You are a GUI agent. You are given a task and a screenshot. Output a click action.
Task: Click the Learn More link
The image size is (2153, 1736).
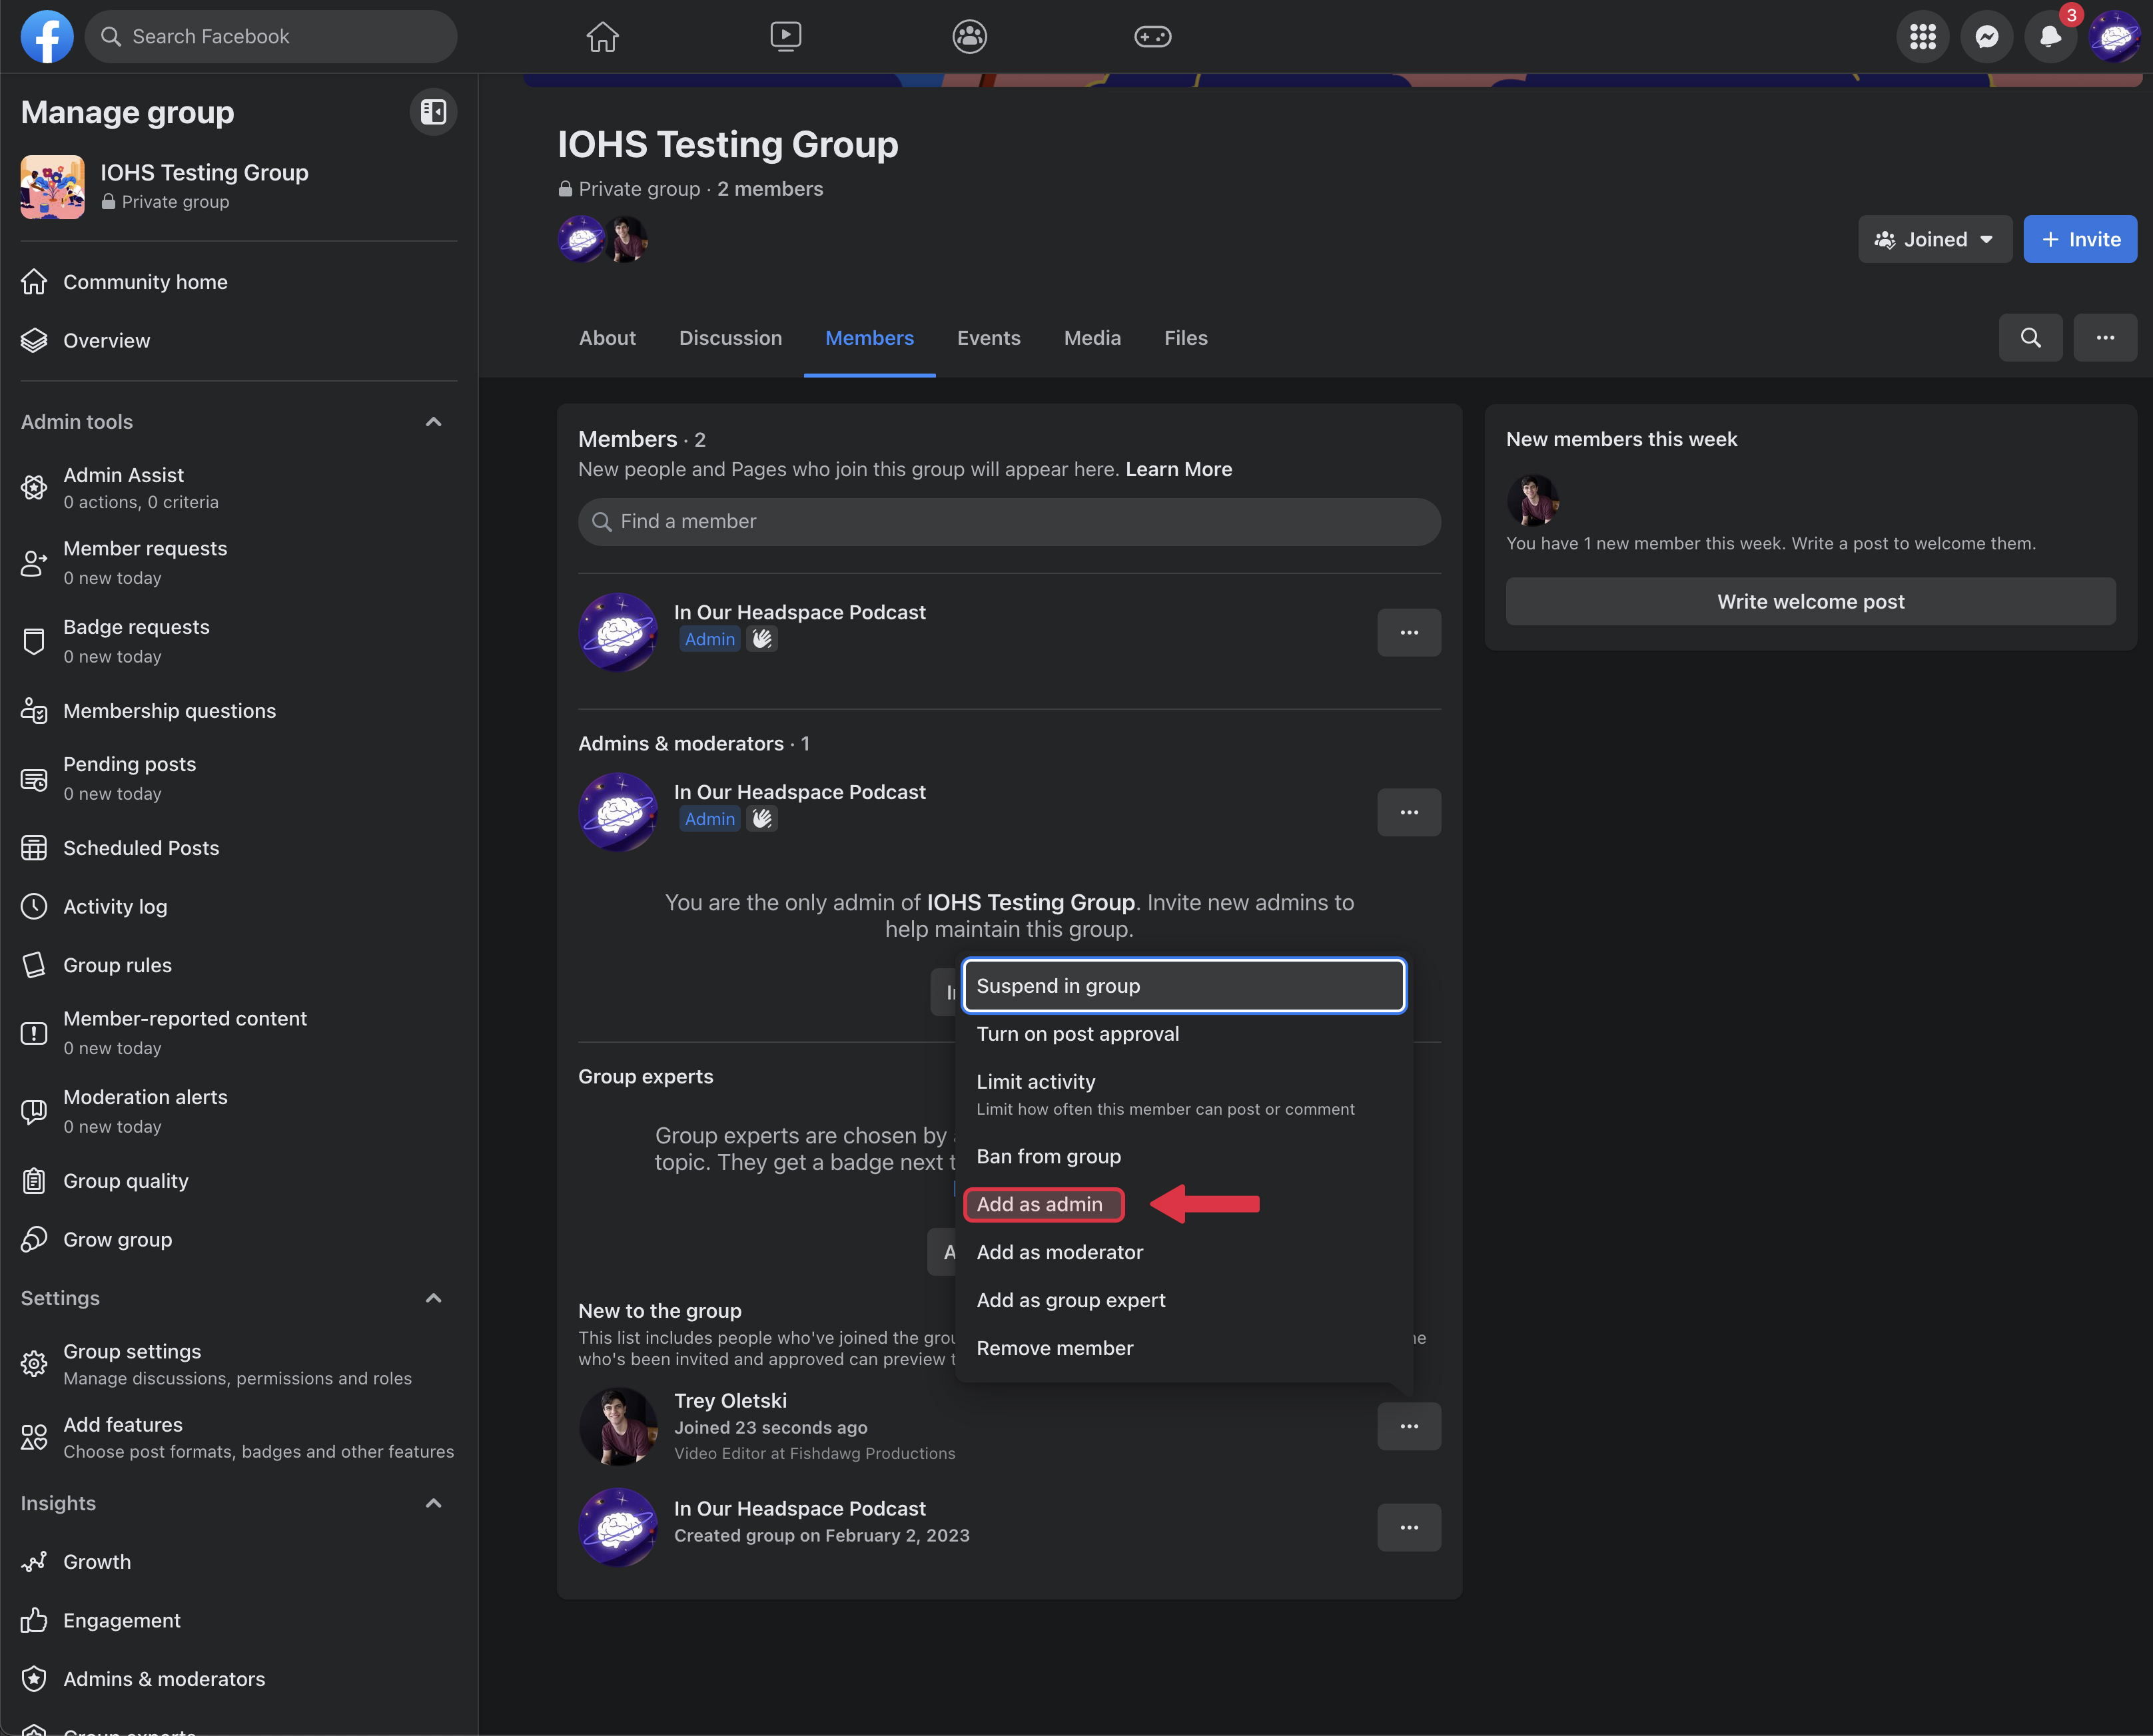[x=1178, y=469]
